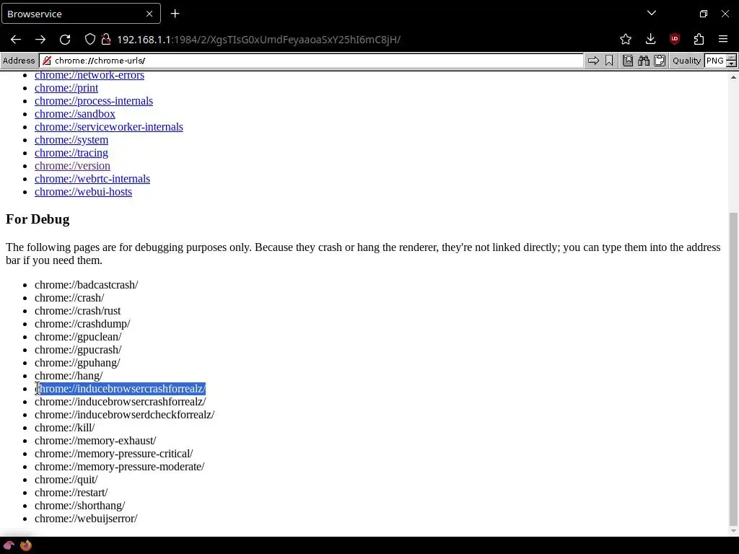Click the chrome://inducebrowserdcheckforrealz/ text
739x554 pixels.
[124, 415]
